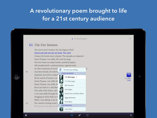Select Fiona Shaw under Performance

coord(72,109)
